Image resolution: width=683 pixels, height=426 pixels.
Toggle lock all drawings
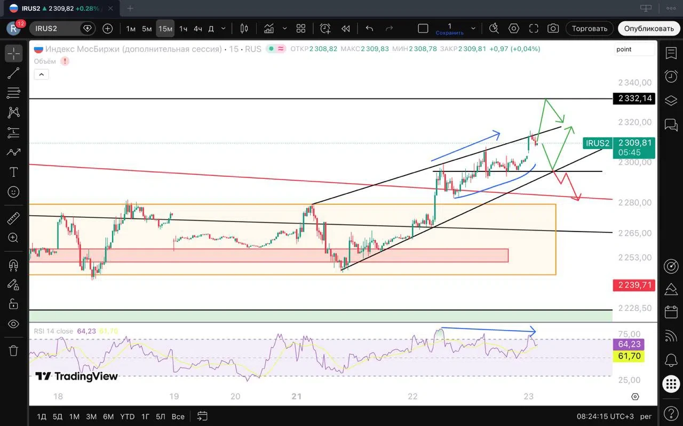point(13,304)
